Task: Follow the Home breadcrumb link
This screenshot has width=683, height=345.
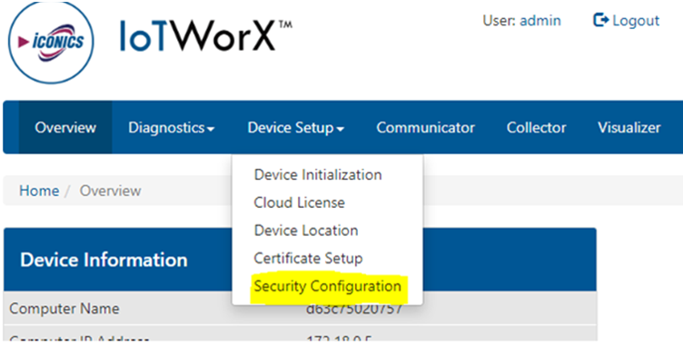Action: click(x=39, y=191)
